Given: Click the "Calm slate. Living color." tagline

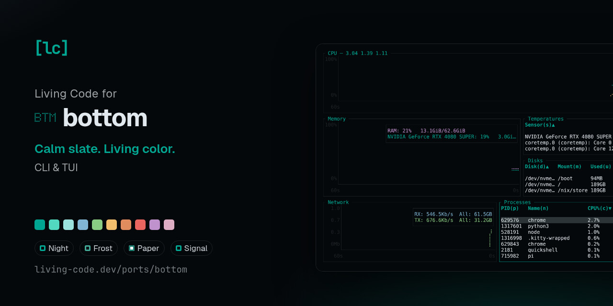Looking at the screenshot, I should (x=105, y=149).
